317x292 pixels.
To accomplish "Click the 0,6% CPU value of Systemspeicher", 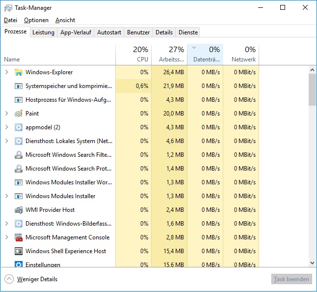I will pos(142,86).
